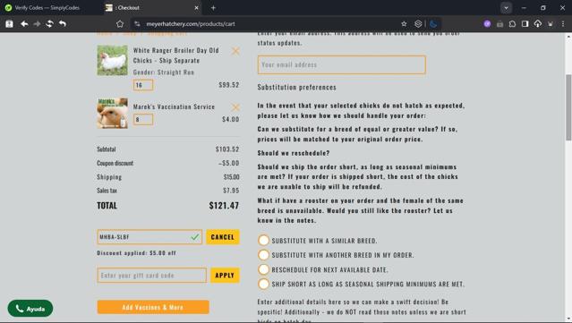Click the gift card code field
Viewport: 572px width, 323px height.
[152, 276]
